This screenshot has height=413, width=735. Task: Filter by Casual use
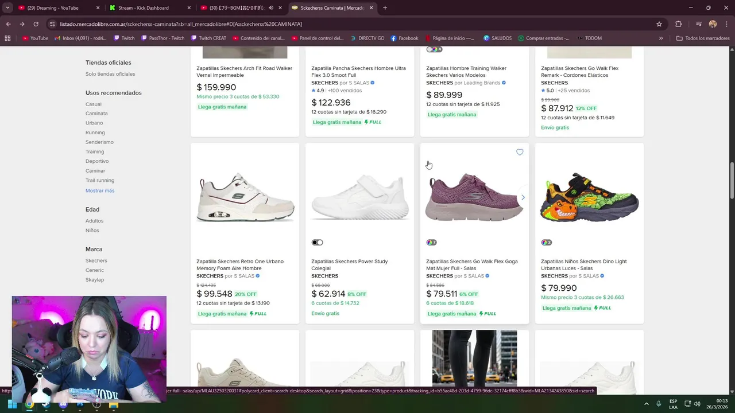coord(94,104)
